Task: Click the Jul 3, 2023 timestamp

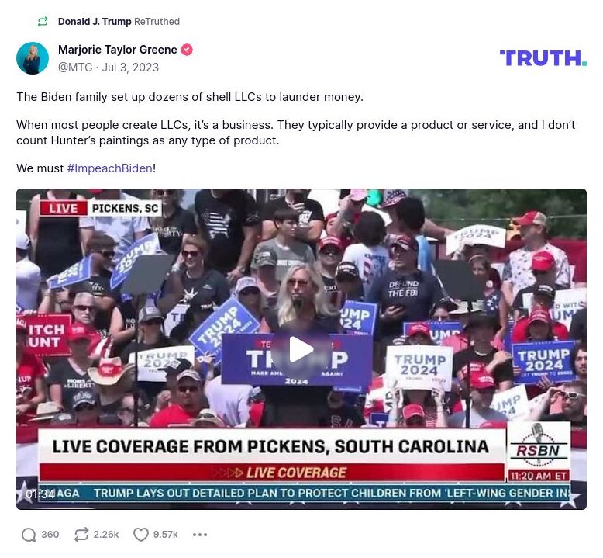Action: [x=130, y=68]
